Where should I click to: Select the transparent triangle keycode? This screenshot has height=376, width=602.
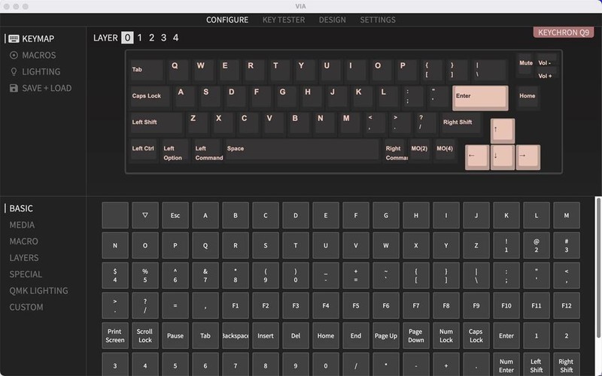(x=145, y=215)
